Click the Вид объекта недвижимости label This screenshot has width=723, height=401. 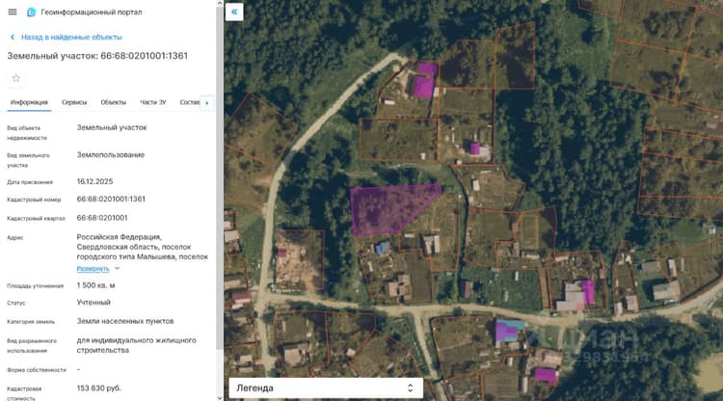[27, 133]
